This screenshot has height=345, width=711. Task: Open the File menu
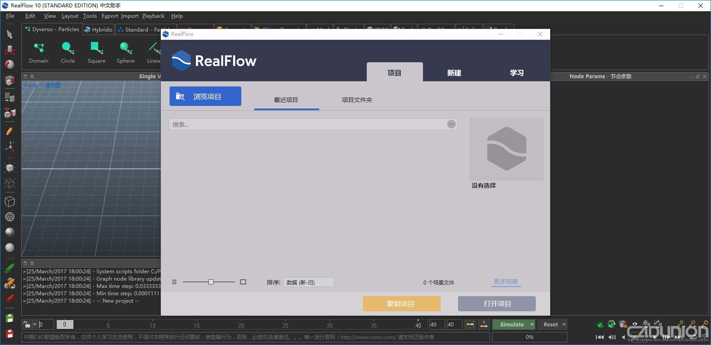[10, 16]
